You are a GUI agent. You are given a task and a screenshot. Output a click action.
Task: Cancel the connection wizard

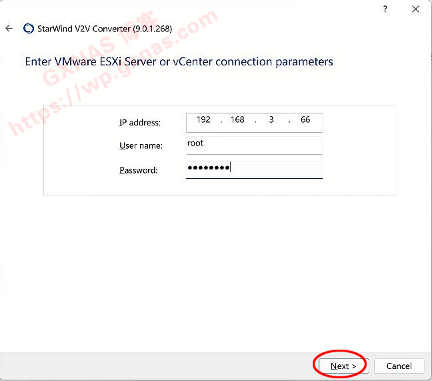click(399, 366)
